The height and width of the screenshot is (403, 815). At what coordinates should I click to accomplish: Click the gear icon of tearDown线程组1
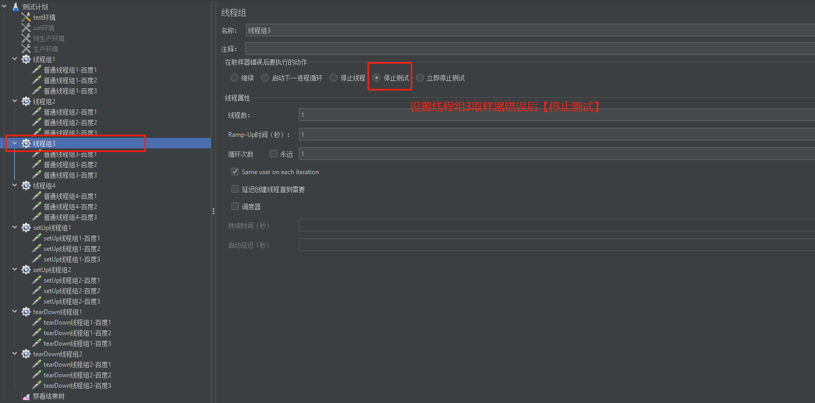pos(26,312)
